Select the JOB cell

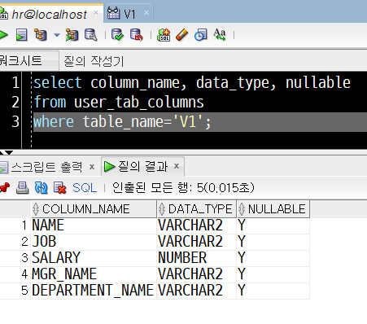pos(94,242)
